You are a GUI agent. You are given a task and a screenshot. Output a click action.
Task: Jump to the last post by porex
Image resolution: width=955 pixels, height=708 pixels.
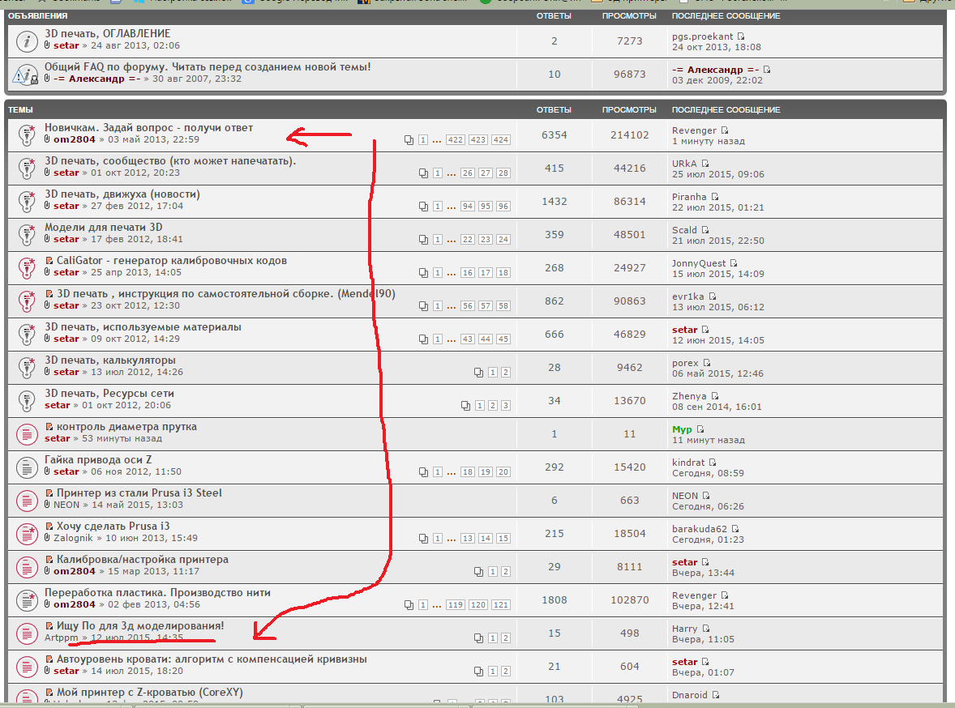706,363
